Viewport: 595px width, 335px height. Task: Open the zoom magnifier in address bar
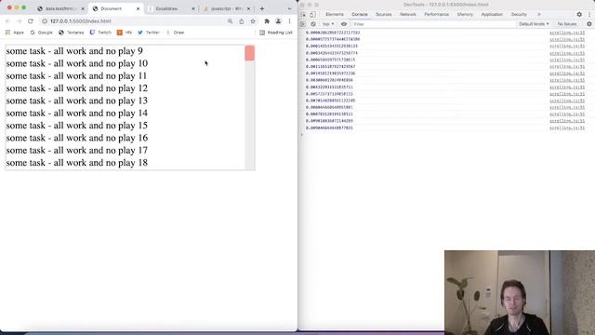pyautogui.click(x=230, y=21)
